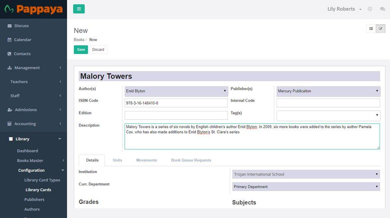Expand the Management menu chevron
This screenshot has width=390, height=218.
[60, 68]
